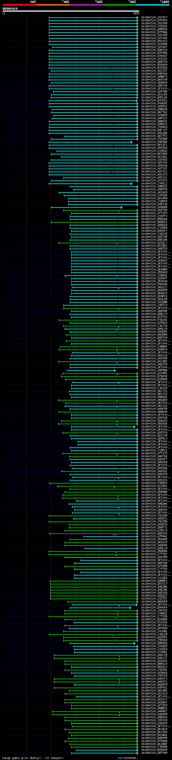172x760 pixels.
Task: Select label UniRef100_P84098
Action: point(154,284)
